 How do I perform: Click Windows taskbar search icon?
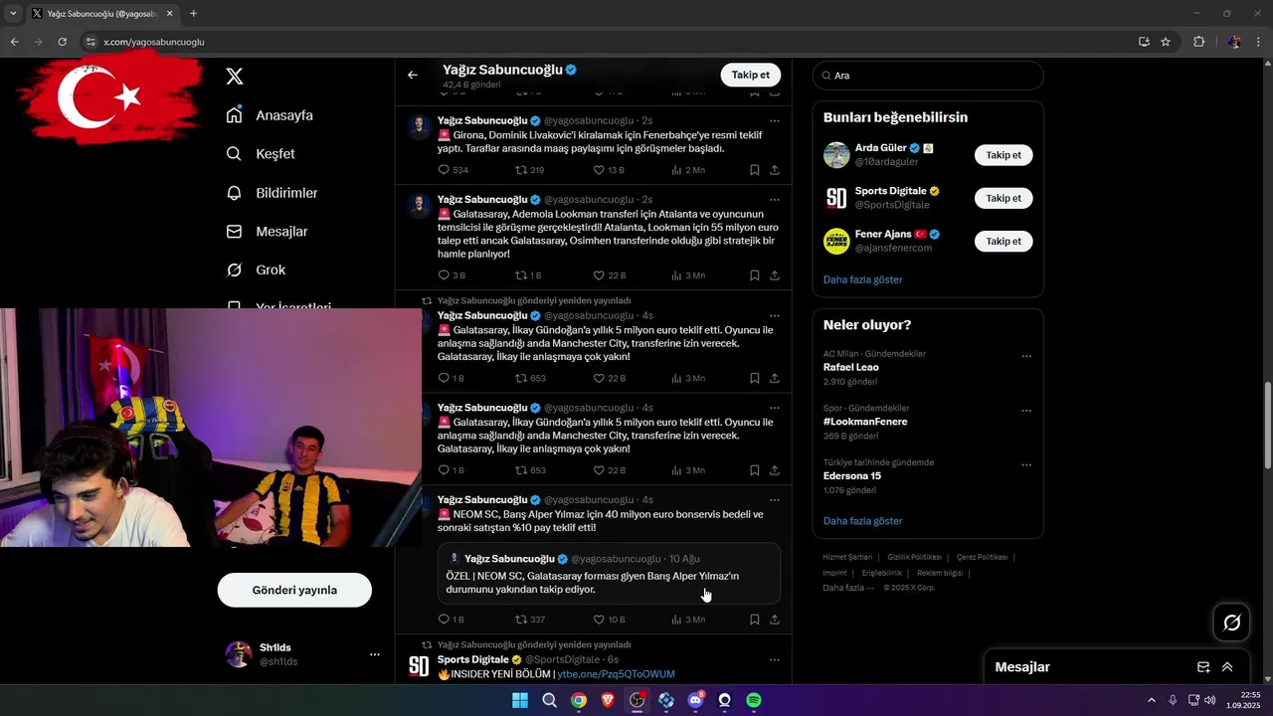pos(549,700)
